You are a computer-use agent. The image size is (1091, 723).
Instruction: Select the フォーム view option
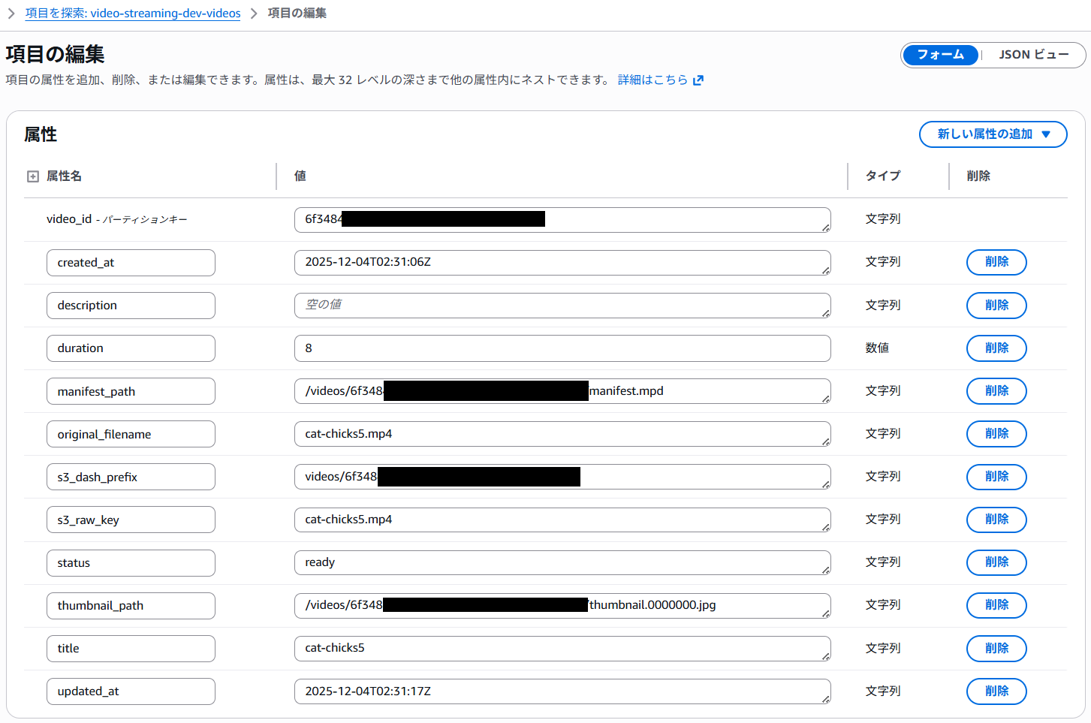(941, 55)
